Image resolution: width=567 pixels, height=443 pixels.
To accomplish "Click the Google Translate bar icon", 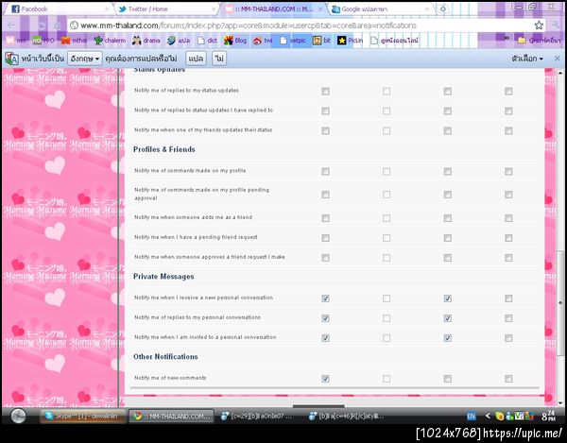I will (x=11, y=59).
